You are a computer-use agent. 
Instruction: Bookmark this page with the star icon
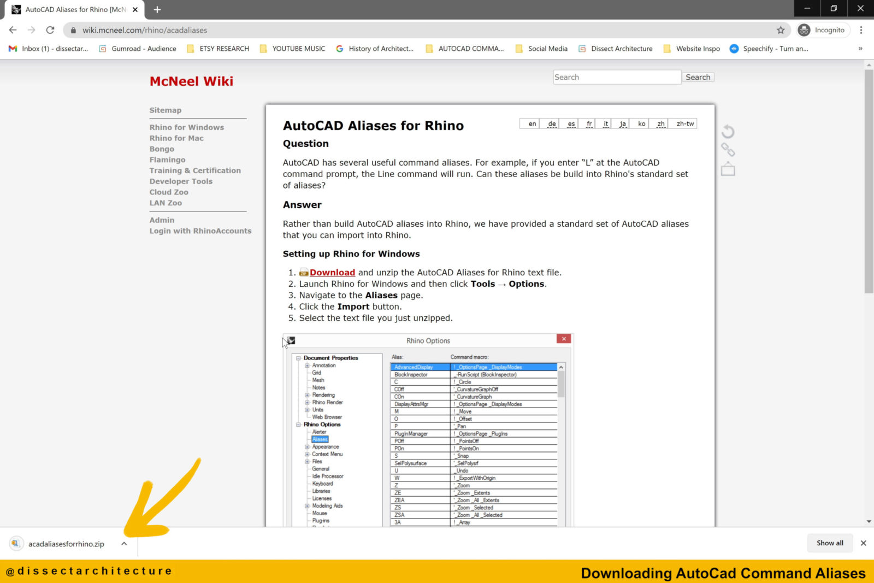781,30
